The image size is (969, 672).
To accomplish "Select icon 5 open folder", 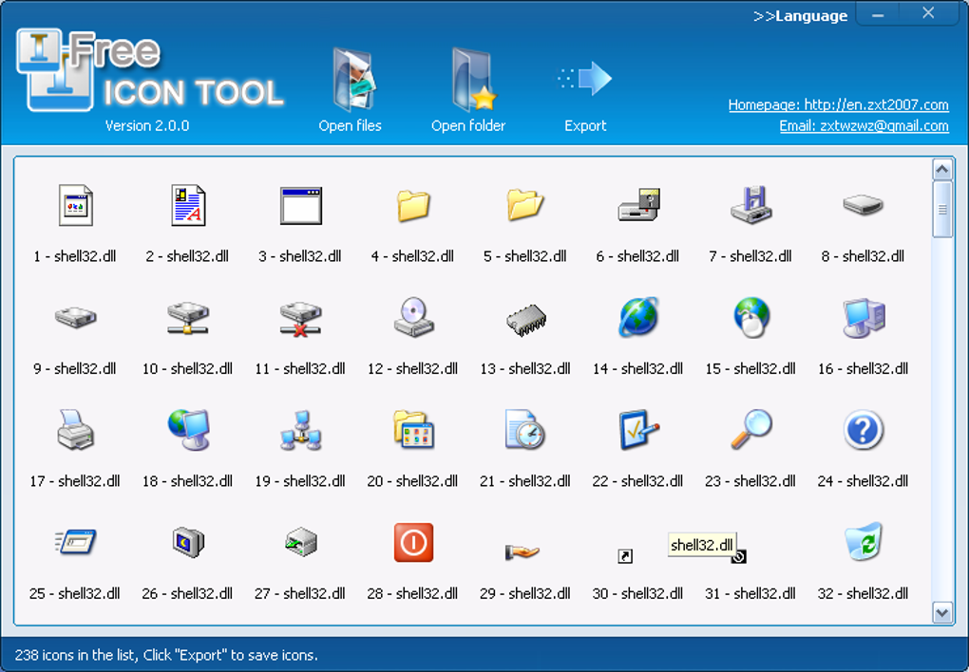I will click(525, 205).
